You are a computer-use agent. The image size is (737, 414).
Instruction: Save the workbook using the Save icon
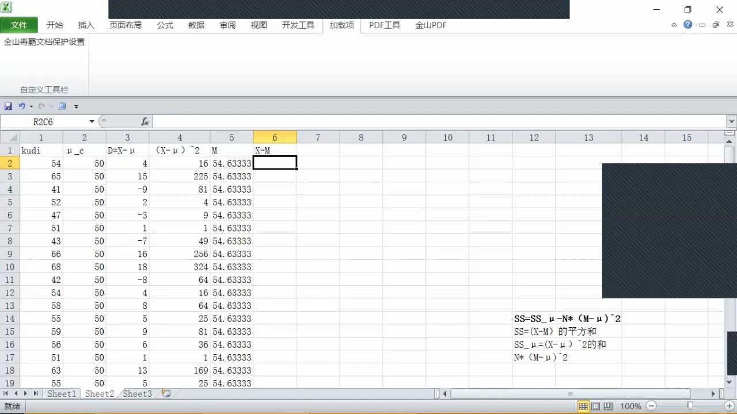pos(8,106)
